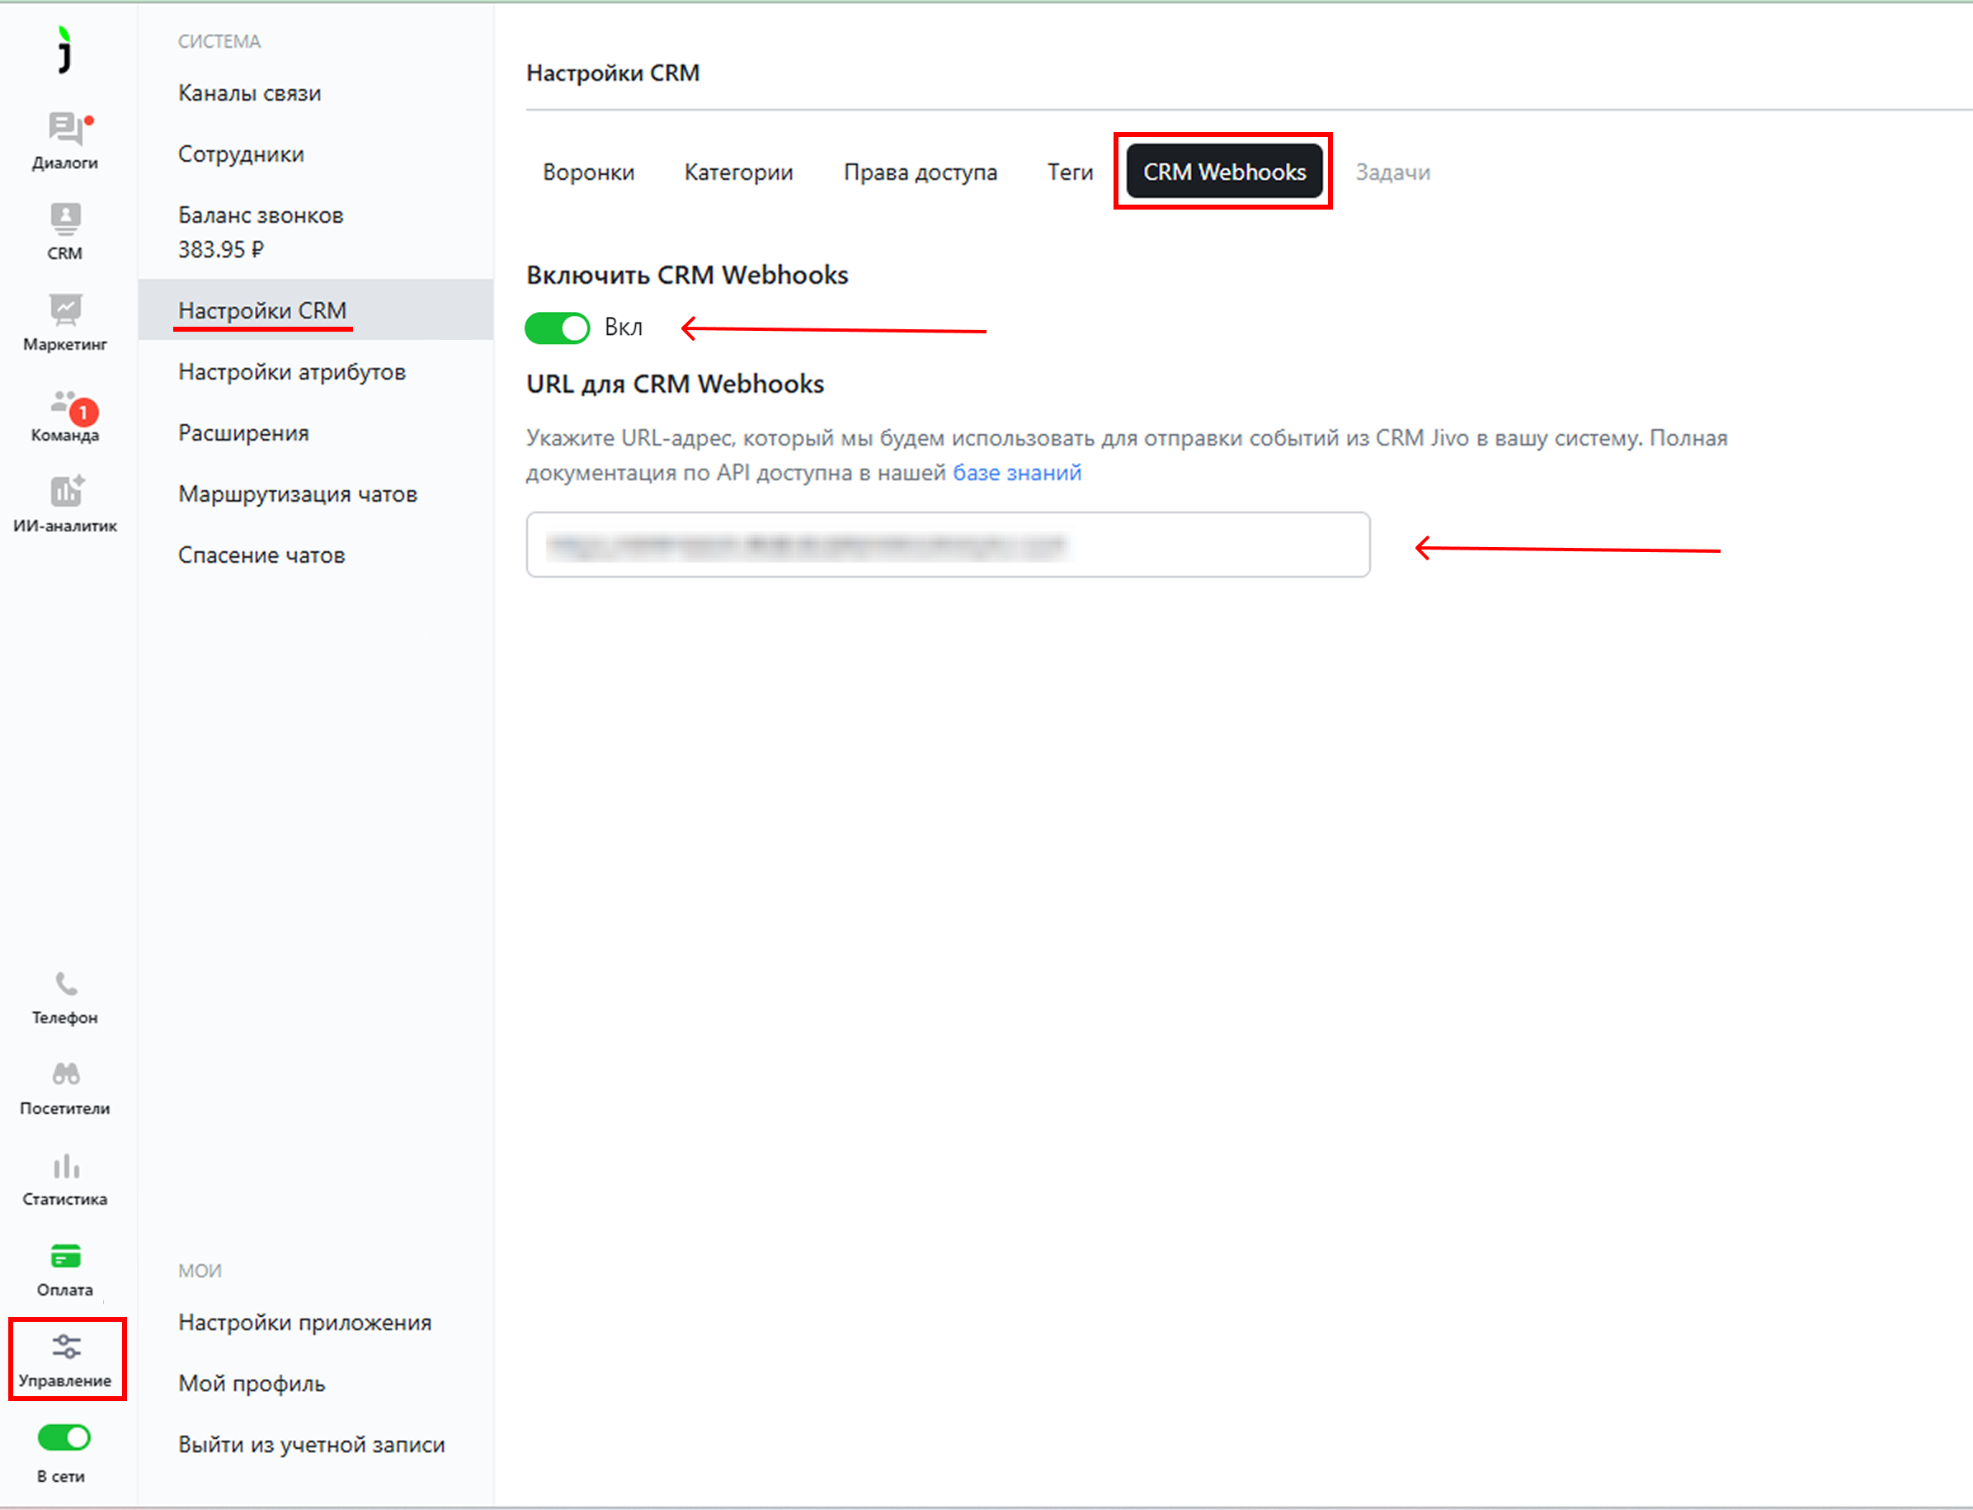Click the CRM Webhooks URL input field
The width and height of the screenshot is (1973, 1510).
click(947, 545)
